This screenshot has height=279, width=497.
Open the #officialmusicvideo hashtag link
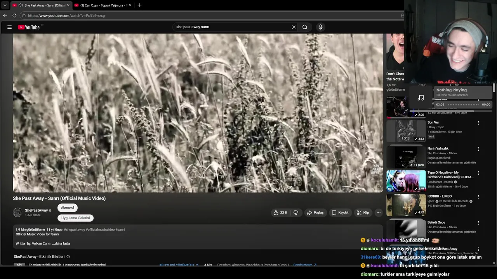tap(100, 229)
